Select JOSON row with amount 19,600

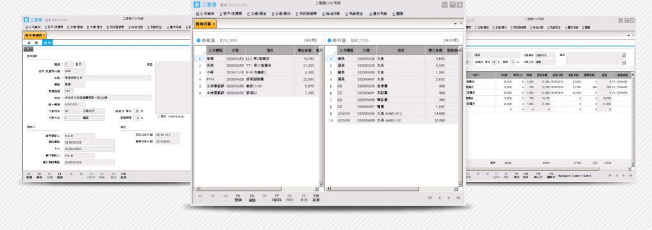pyautogui.click(x=392, y=113)
